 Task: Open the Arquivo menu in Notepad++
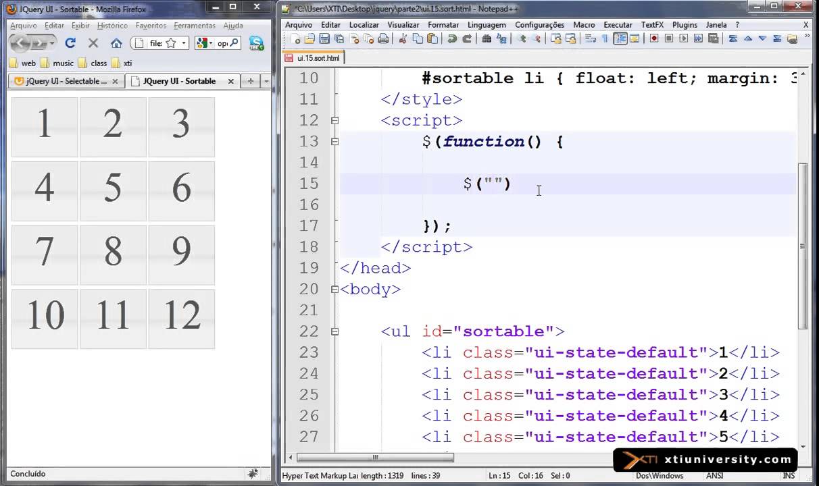click(x=299, y=25)
